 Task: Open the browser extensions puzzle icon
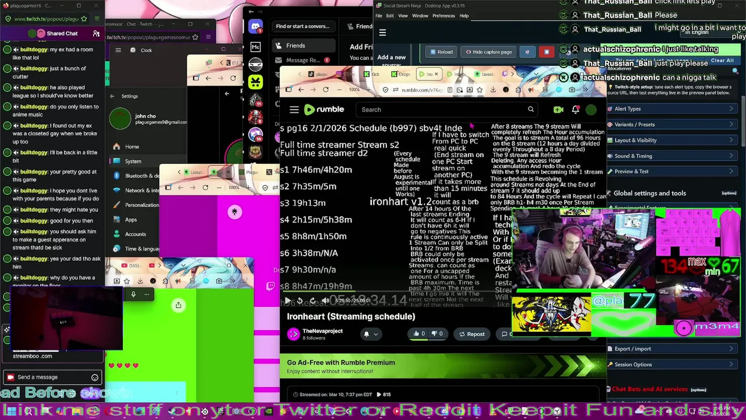click(518, 90)
